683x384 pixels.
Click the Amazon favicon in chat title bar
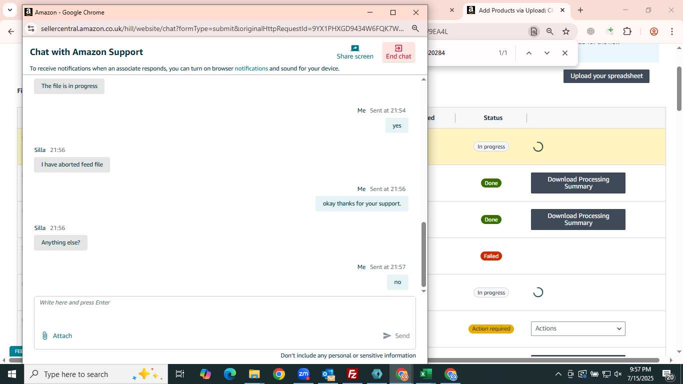coord(28,12)
